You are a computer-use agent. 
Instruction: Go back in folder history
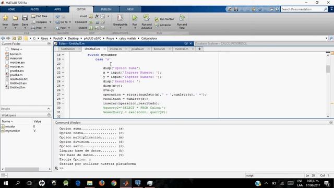point(3,38)
